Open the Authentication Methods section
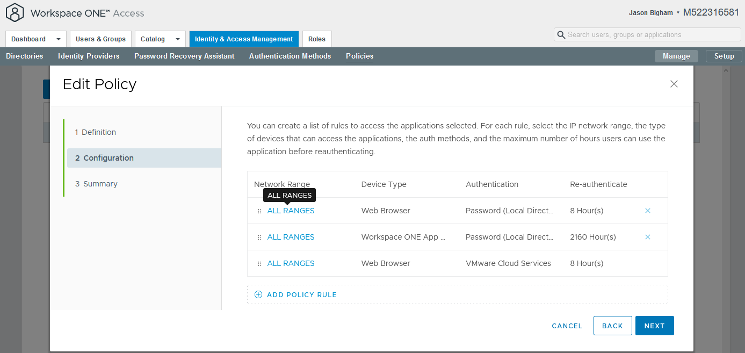The image size is (745, 353). pyautogui.click(x=290, y=56)
